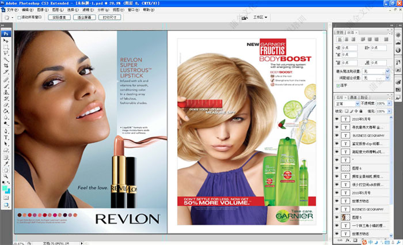Open the Info panel icon in dock
This screenshot has height=245, width=403.
pos(398,50)
